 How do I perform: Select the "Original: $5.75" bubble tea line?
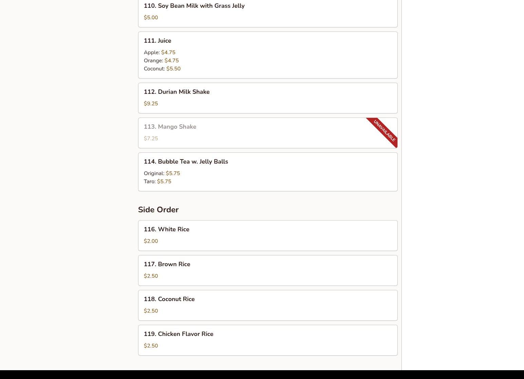[162, 173]
